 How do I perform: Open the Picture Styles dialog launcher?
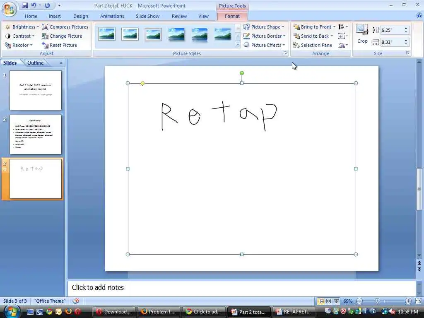(285, 53)
